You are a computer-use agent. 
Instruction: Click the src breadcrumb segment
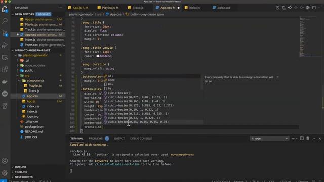[99, 14]
